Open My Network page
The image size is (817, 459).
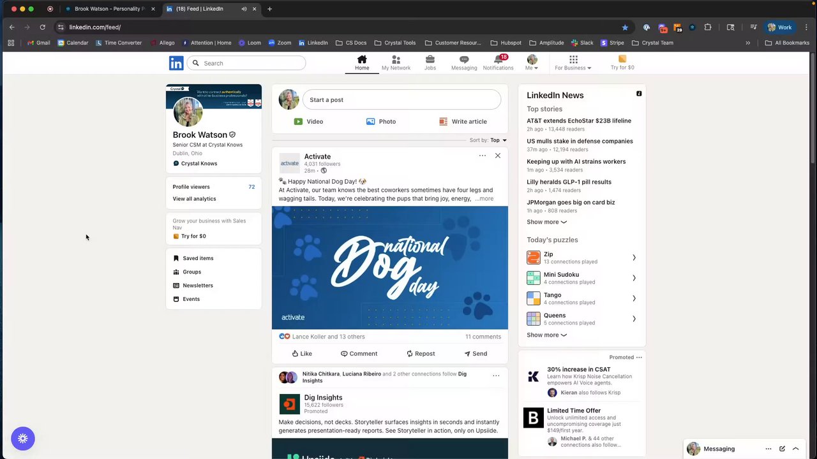pos(396,62)
